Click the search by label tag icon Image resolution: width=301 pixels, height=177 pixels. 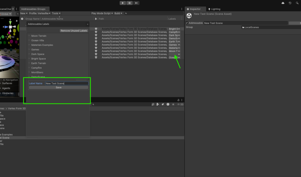pyautogui.click(x=163, y=105)
